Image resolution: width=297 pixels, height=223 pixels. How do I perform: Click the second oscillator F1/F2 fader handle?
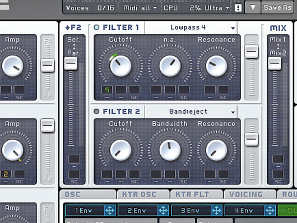48,126
